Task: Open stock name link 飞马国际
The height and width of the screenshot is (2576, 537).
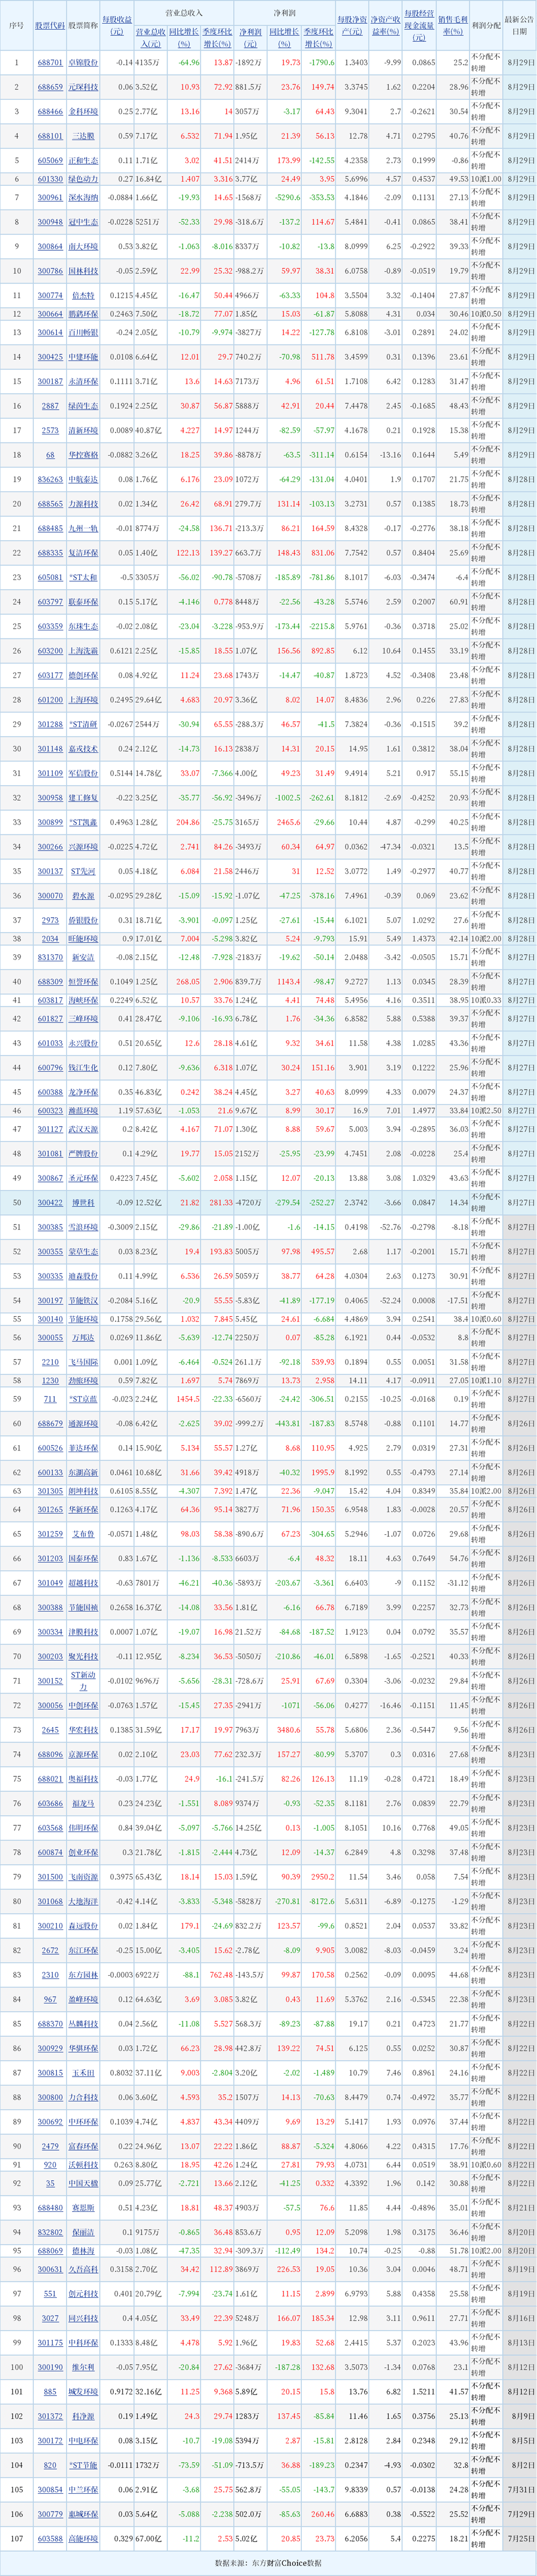Action: pos(83,1362)
